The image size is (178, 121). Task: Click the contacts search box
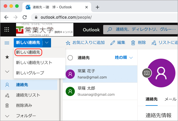(143, 30)
